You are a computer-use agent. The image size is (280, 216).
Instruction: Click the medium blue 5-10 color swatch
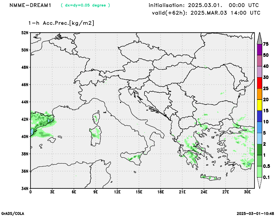coord(259,127)
